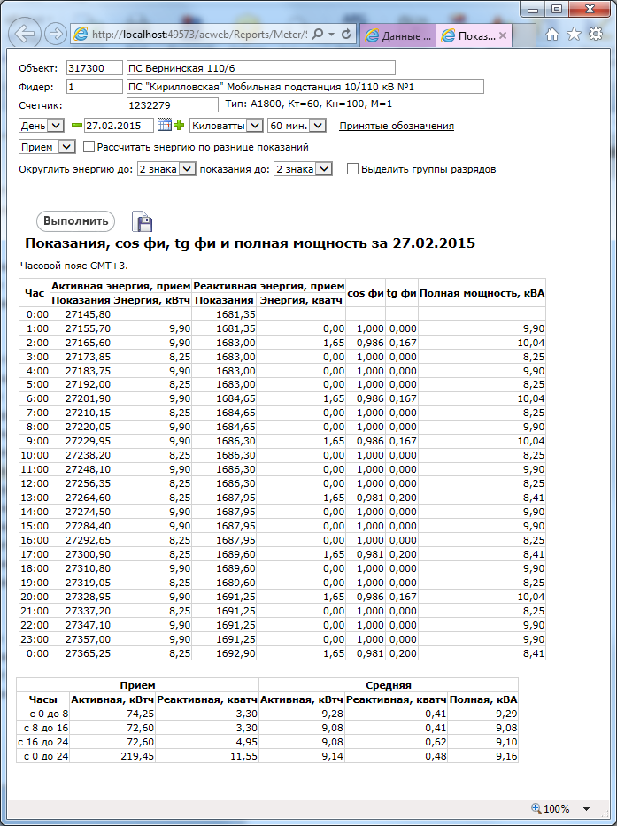This screenshot has height=826, width=617.
Task: Click the Фидер number field
Action: coord(95,87)
